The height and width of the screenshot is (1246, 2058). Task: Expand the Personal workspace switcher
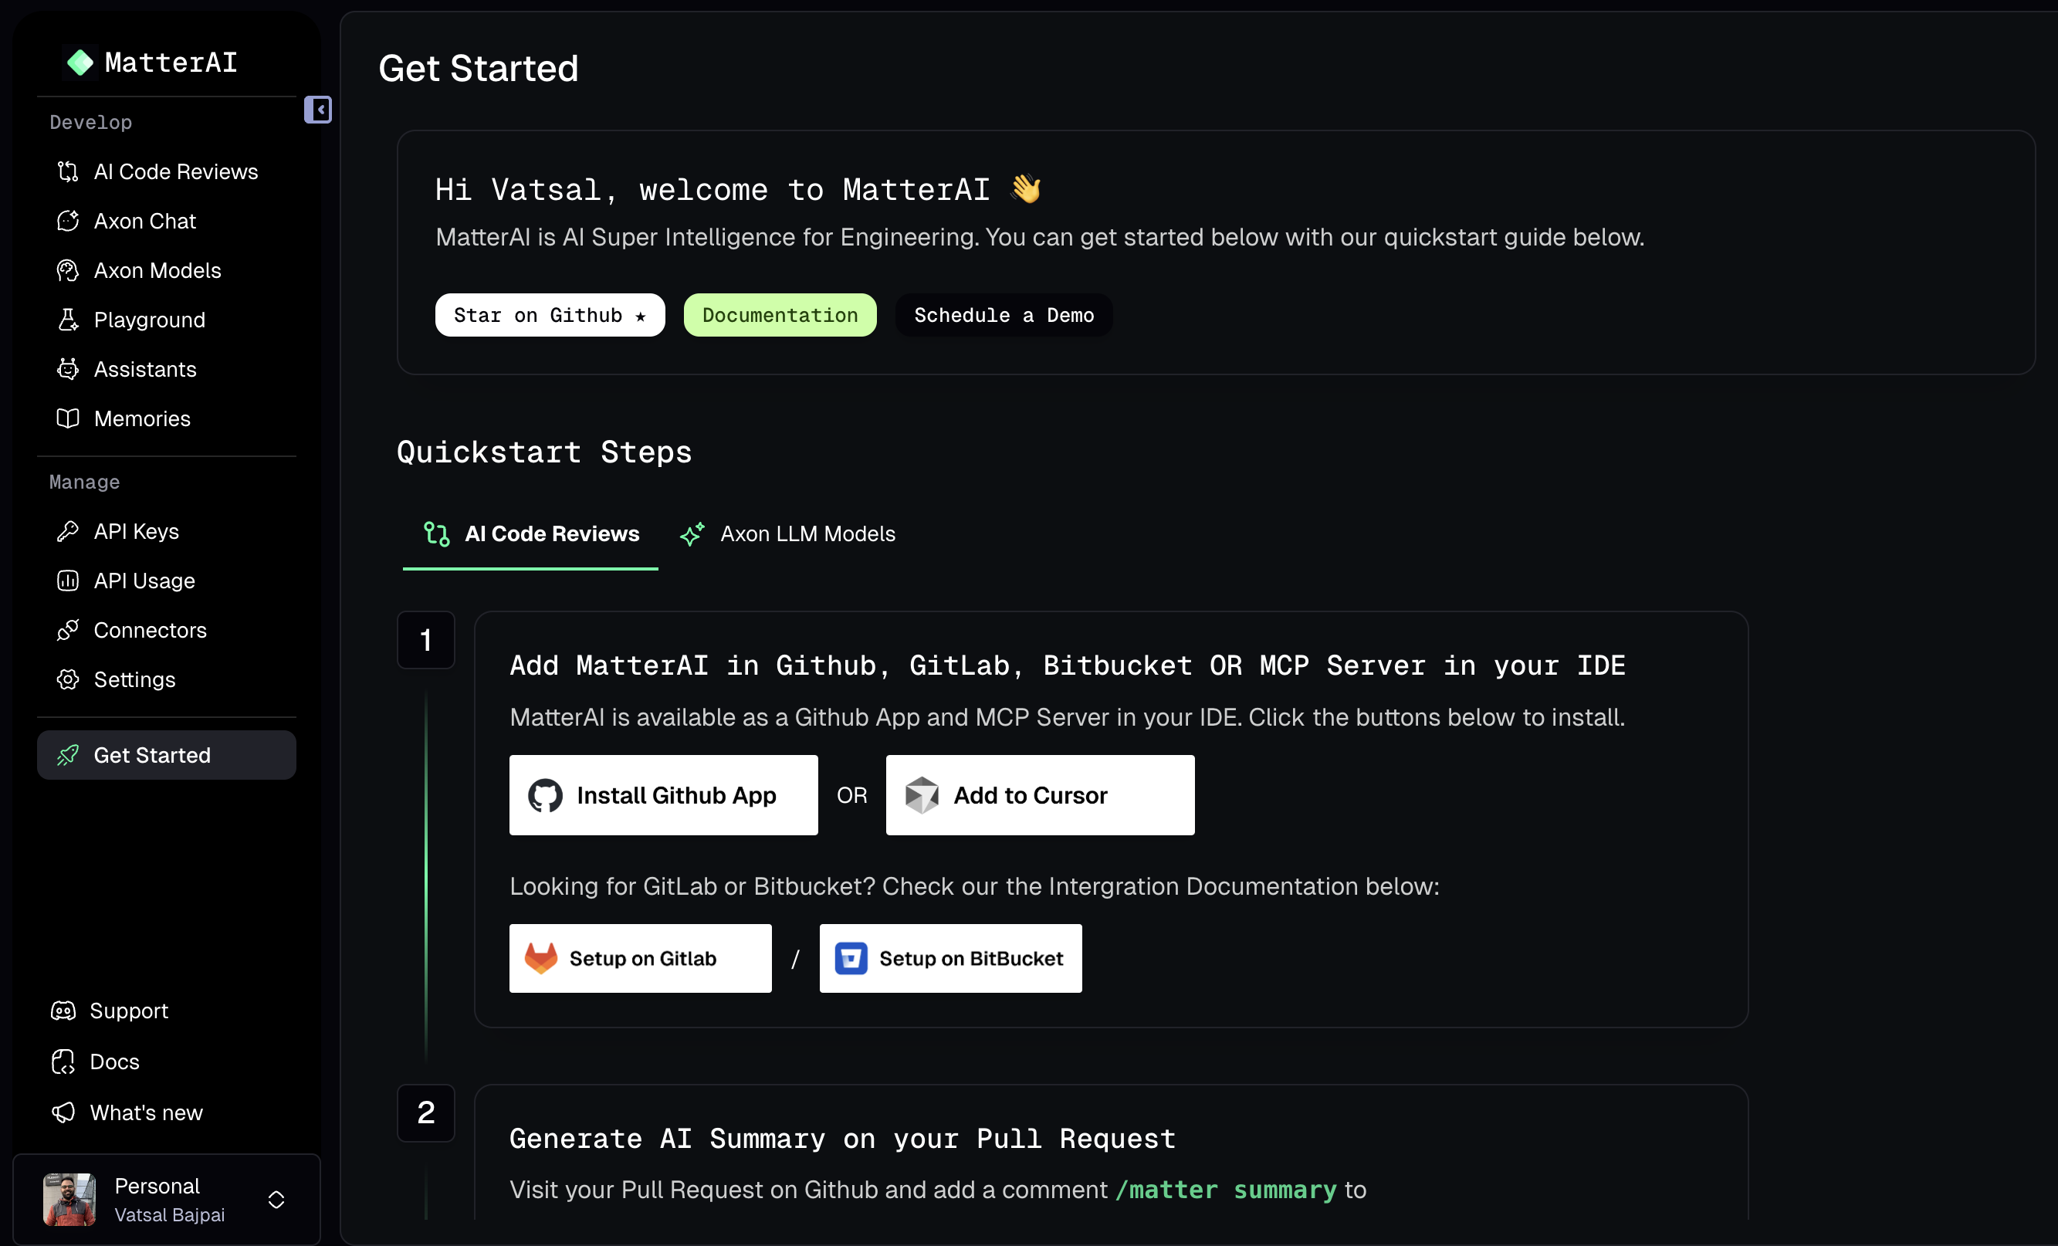(276, 1200)
